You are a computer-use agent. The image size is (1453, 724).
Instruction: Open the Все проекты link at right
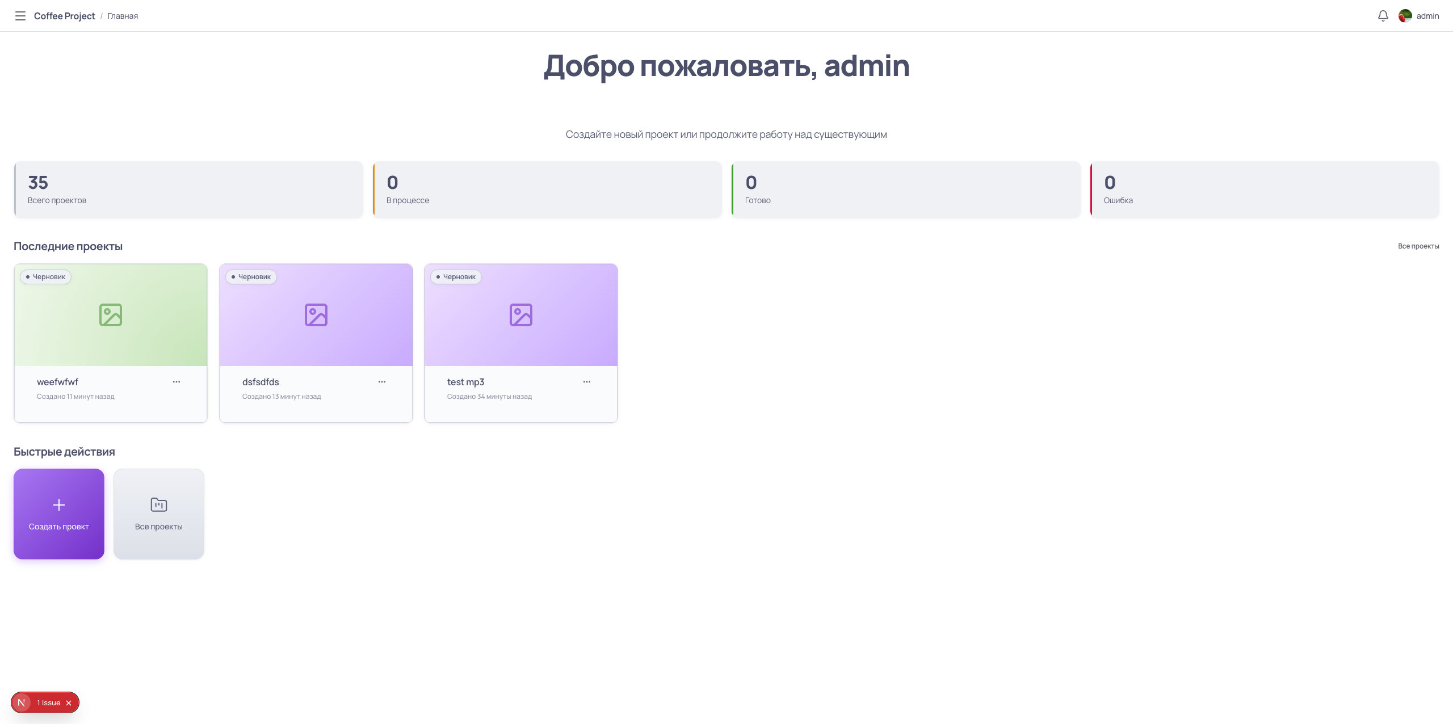[x=1418, y=246]
